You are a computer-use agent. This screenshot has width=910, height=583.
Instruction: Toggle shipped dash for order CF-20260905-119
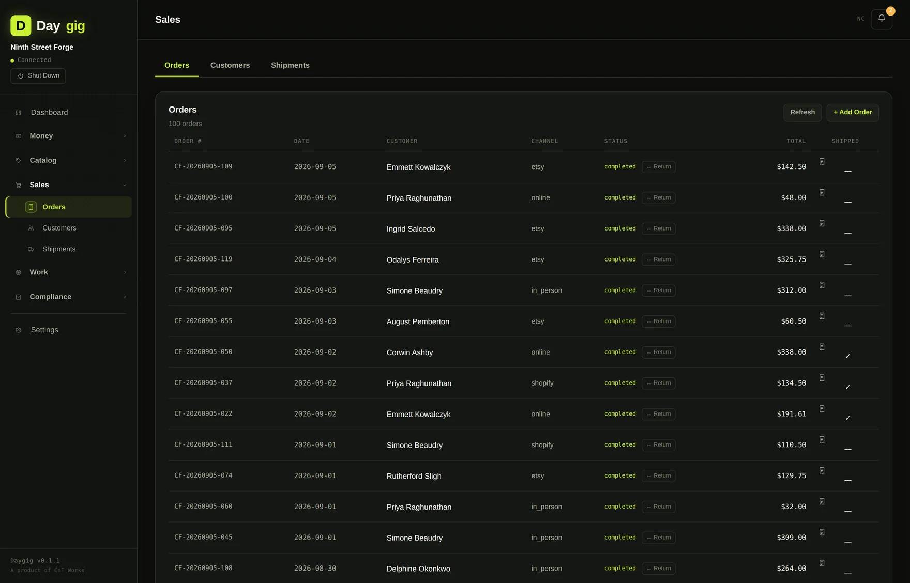click(x=848, y=264)
